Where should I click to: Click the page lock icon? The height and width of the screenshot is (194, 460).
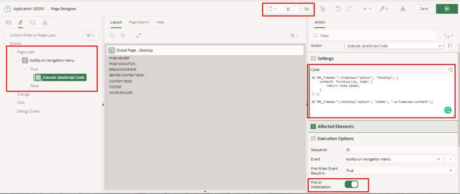pos(323,8)
